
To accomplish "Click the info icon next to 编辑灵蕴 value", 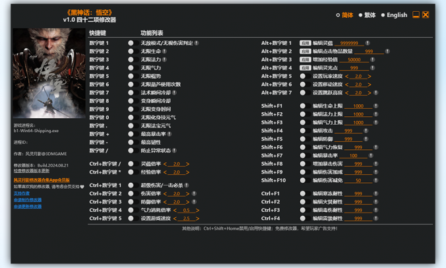I will [367, 43].
